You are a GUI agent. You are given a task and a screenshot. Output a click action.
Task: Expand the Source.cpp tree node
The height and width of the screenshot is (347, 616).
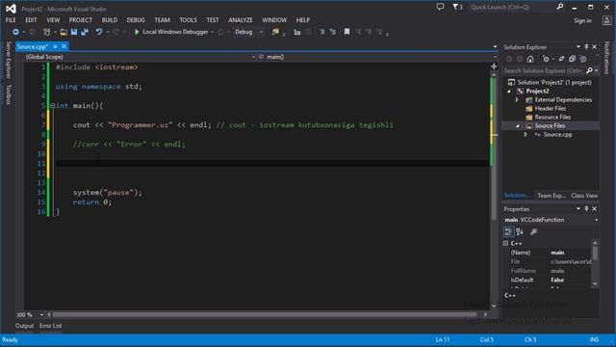tap(526, 135)
